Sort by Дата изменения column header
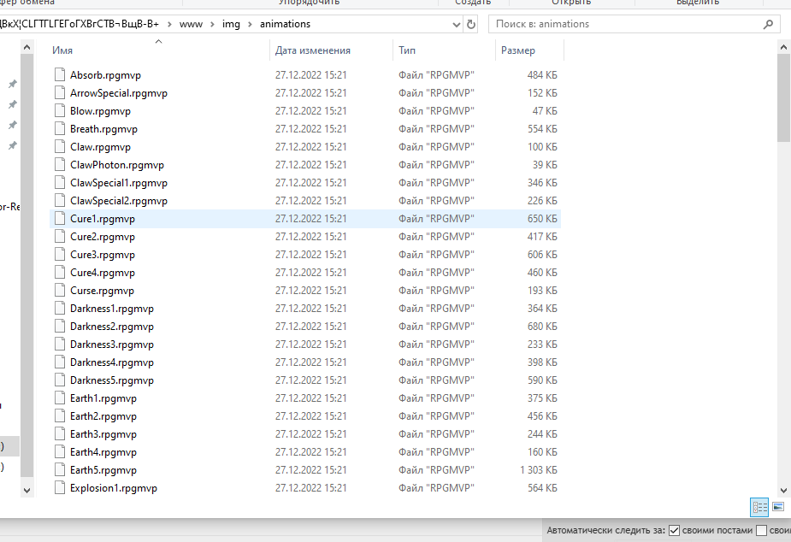Screen dimensions: 791x542 (x=313, y=50)
